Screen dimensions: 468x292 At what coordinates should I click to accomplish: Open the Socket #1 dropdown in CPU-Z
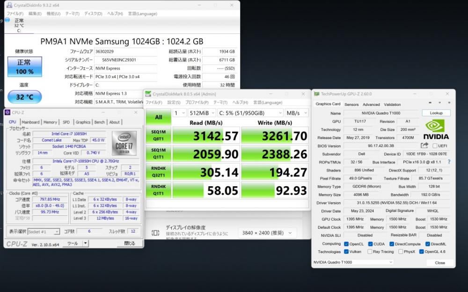pos(44,231)
